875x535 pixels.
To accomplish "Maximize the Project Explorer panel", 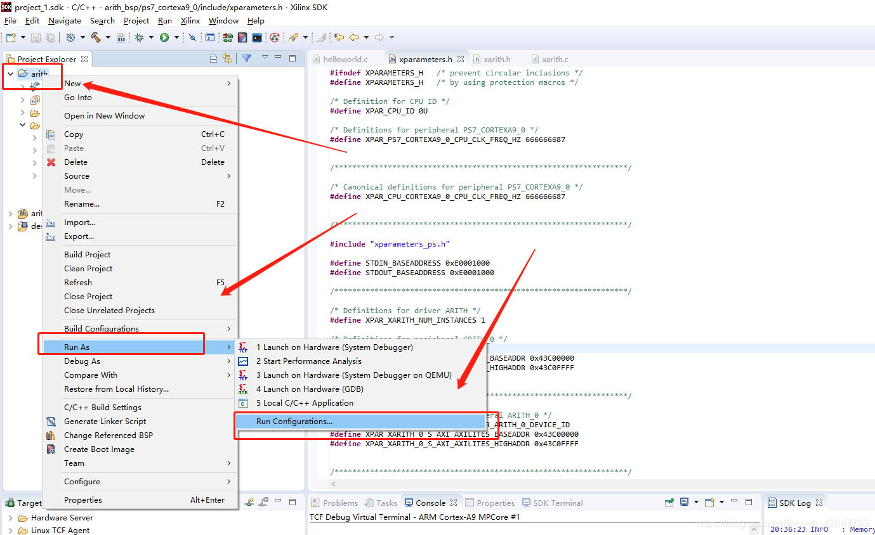I will 293,58.
